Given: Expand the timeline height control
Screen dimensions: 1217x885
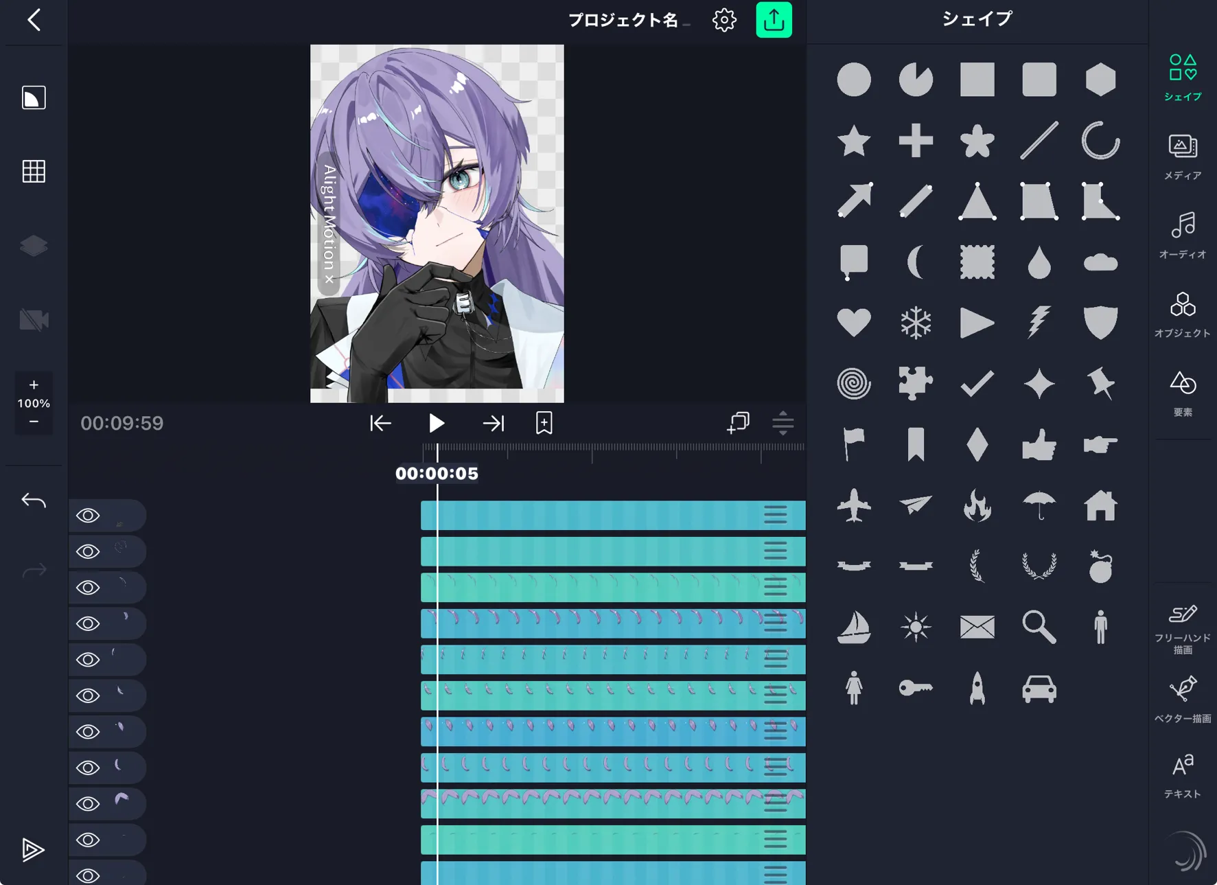Looking at the screenshot, I should coord(783,423).
